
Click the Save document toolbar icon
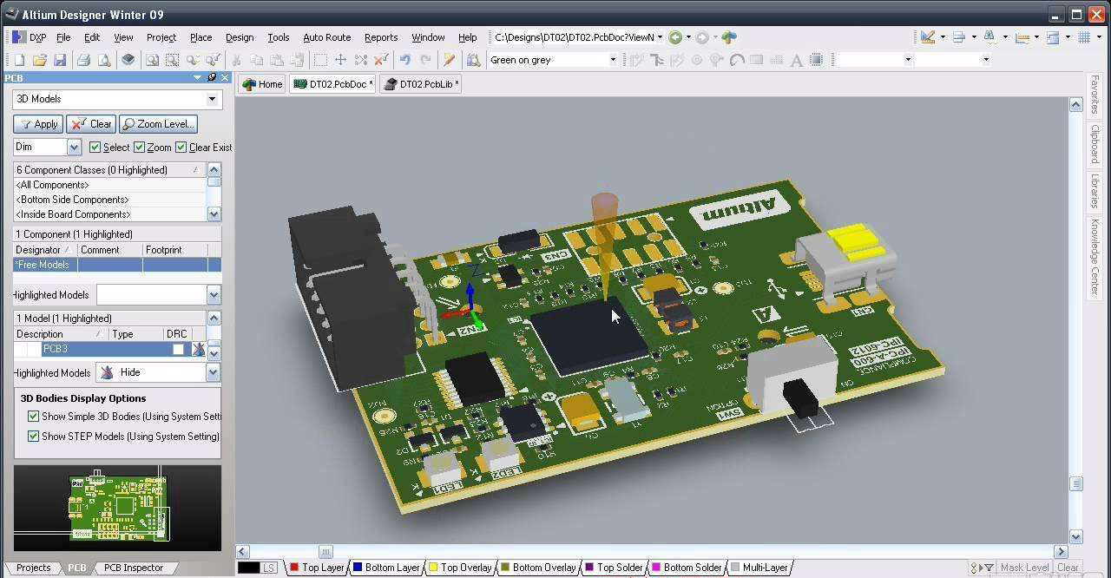pos(60,60)
